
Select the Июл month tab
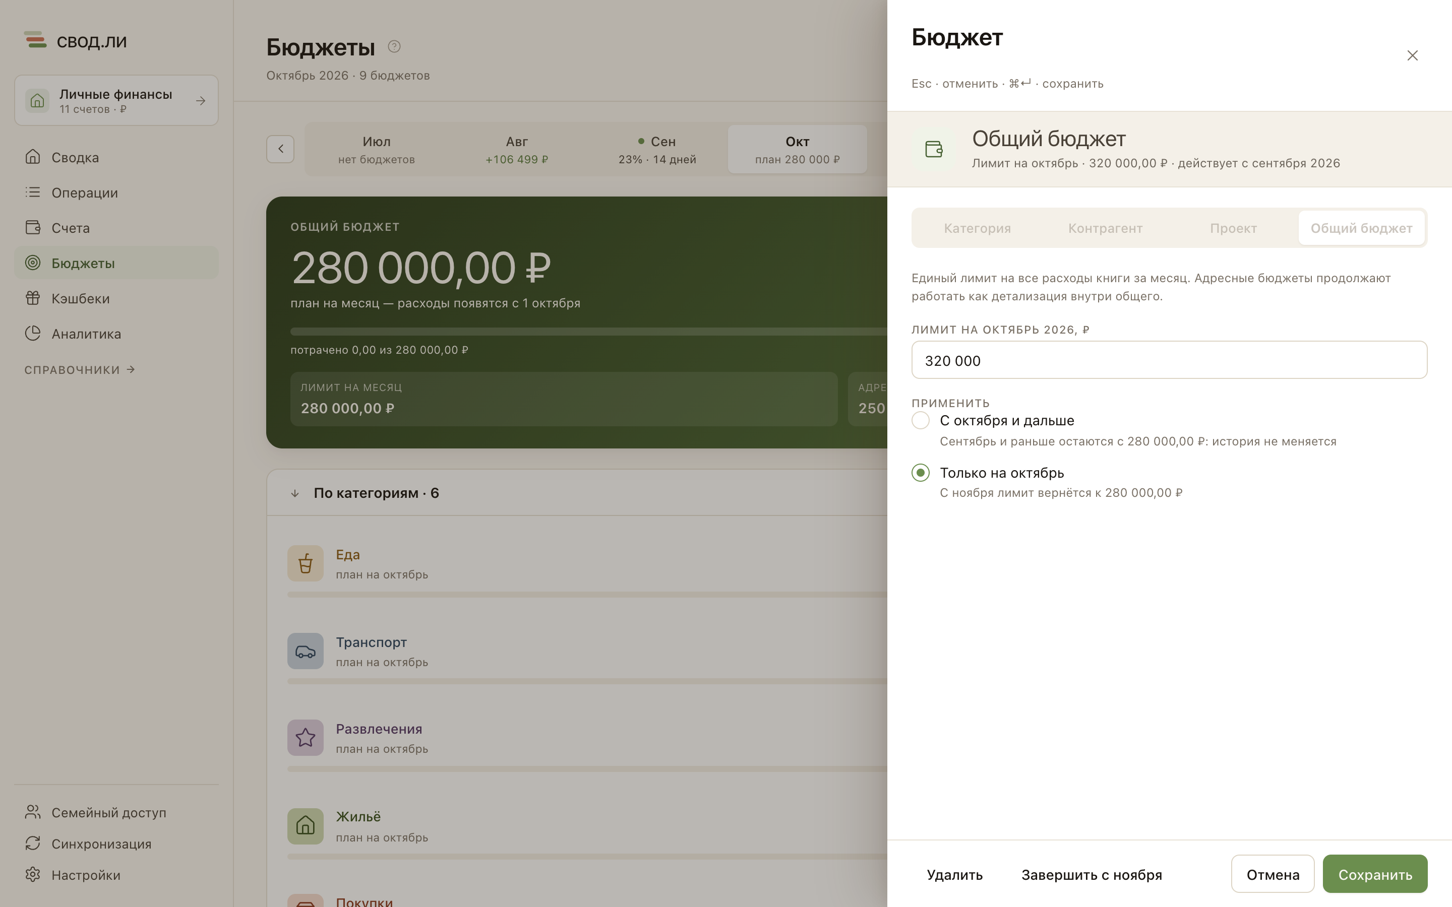(377, 149)
